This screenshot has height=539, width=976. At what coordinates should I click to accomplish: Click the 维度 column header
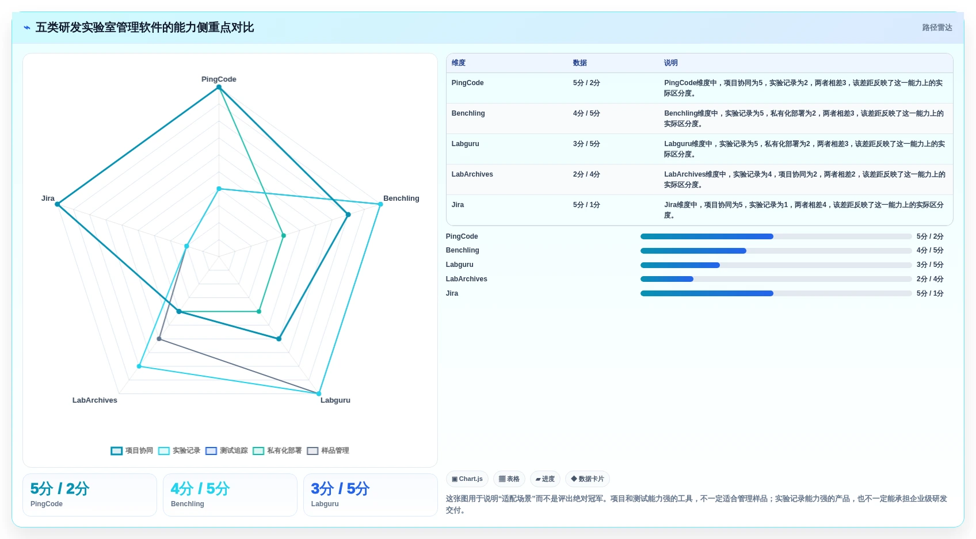[459, 63]
